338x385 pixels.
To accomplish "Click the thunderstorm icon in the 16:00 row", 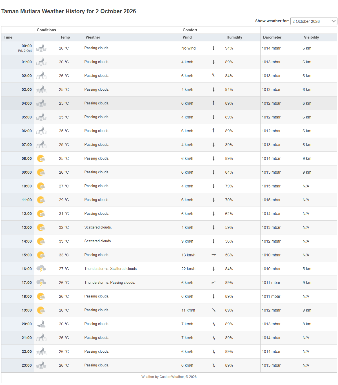I will coord(41,269).
